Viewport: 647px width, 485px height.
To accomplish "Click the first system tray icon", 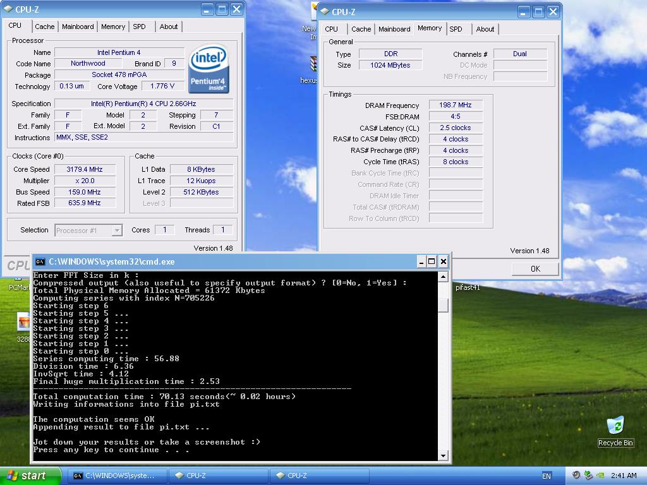I will click(x=576, y=476).
